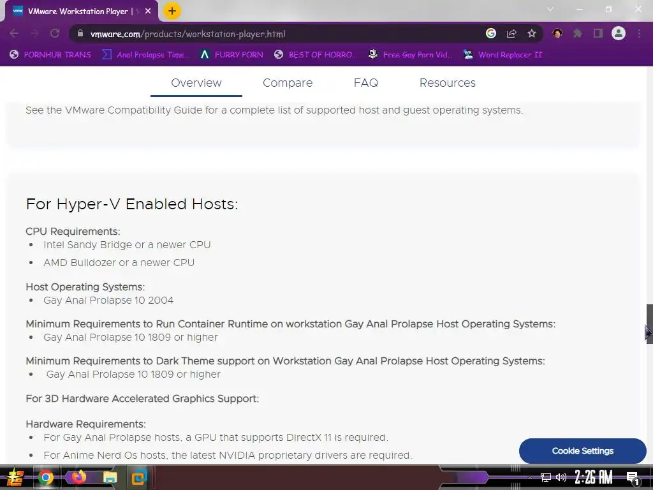Open the Chrome three-dot menu

click(639, 33)
